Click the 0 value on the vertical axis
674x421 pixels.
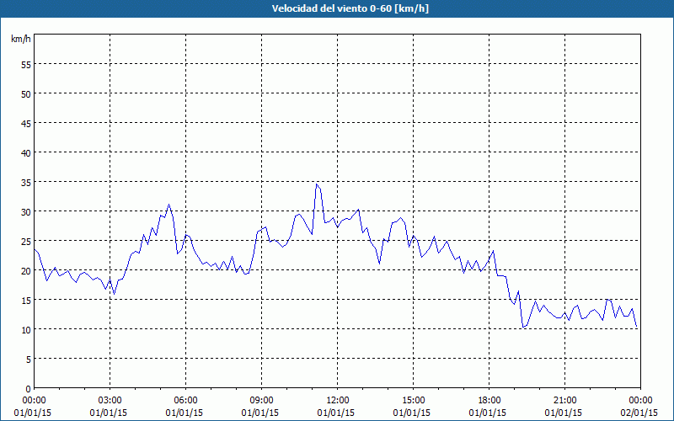click(x=29, y=388)
